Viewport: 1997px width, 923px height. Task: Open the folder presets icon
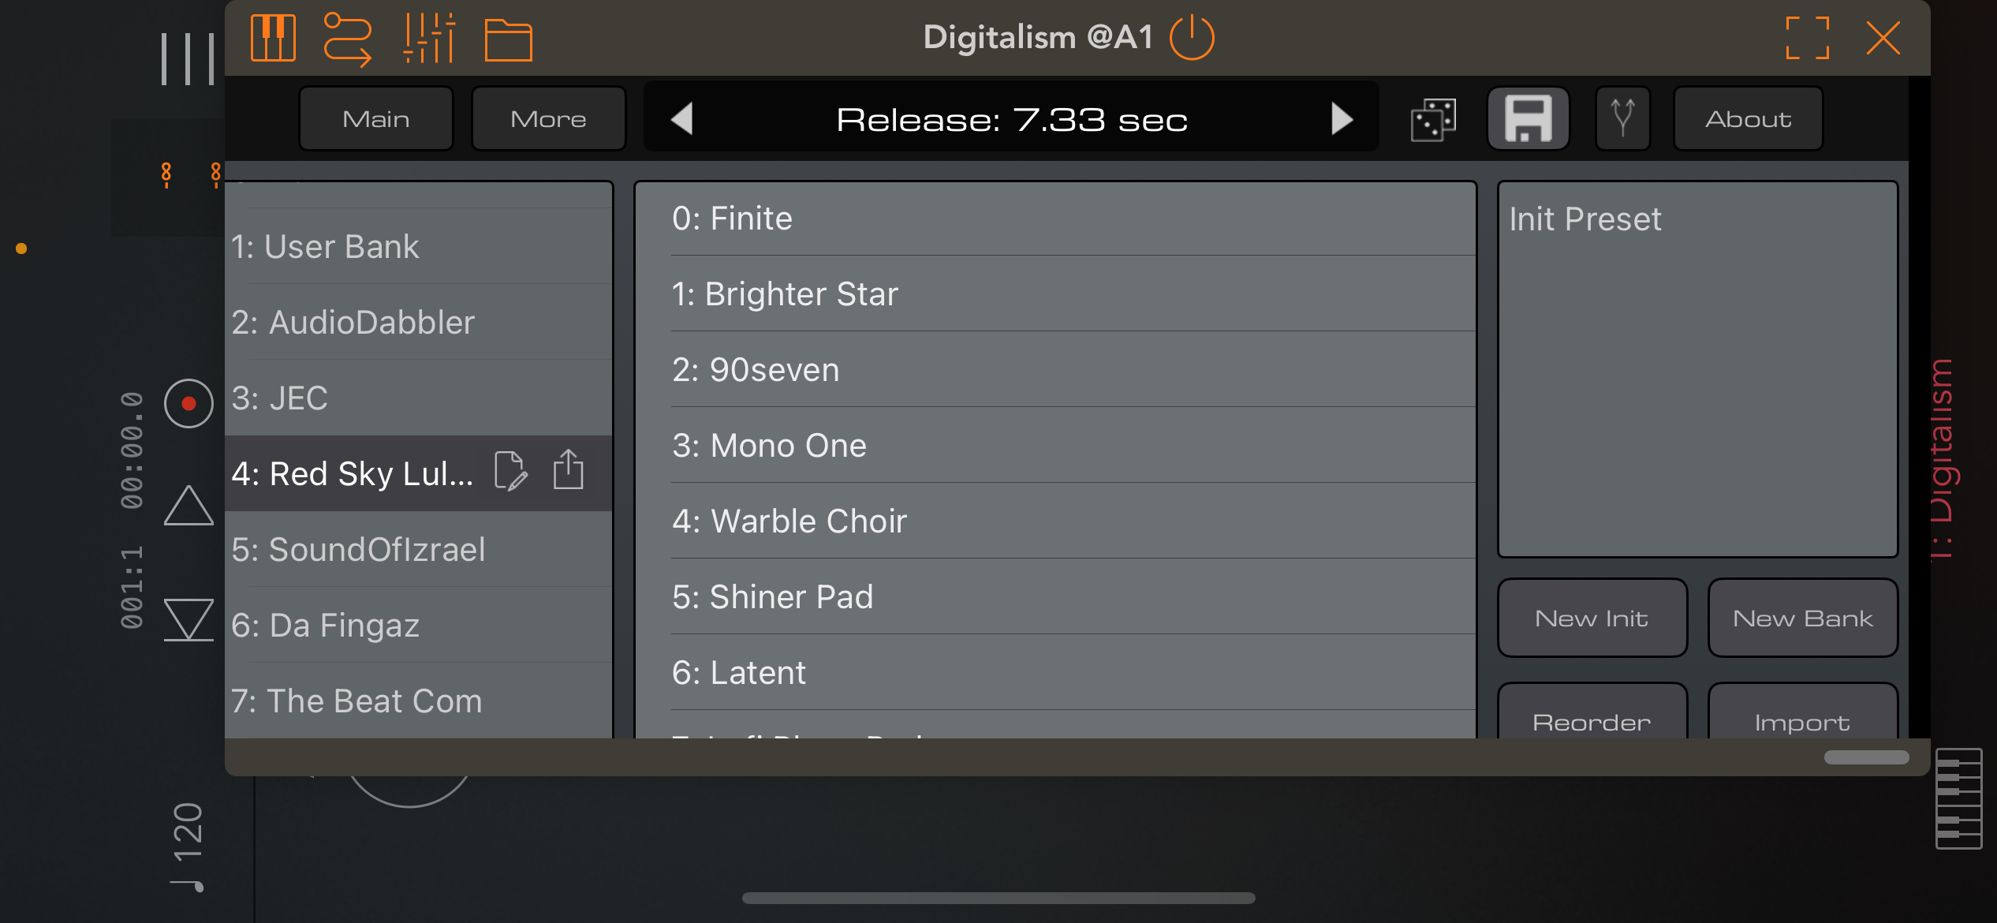click(x=509, y=39)
